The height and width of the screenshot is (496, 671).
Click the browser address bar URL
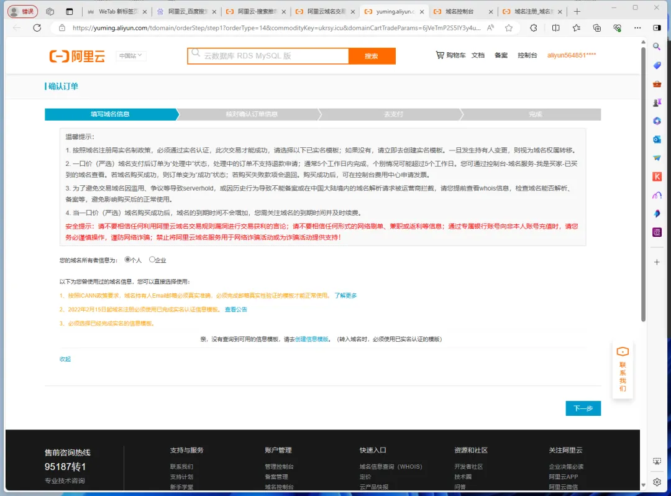tap(276, 28)
